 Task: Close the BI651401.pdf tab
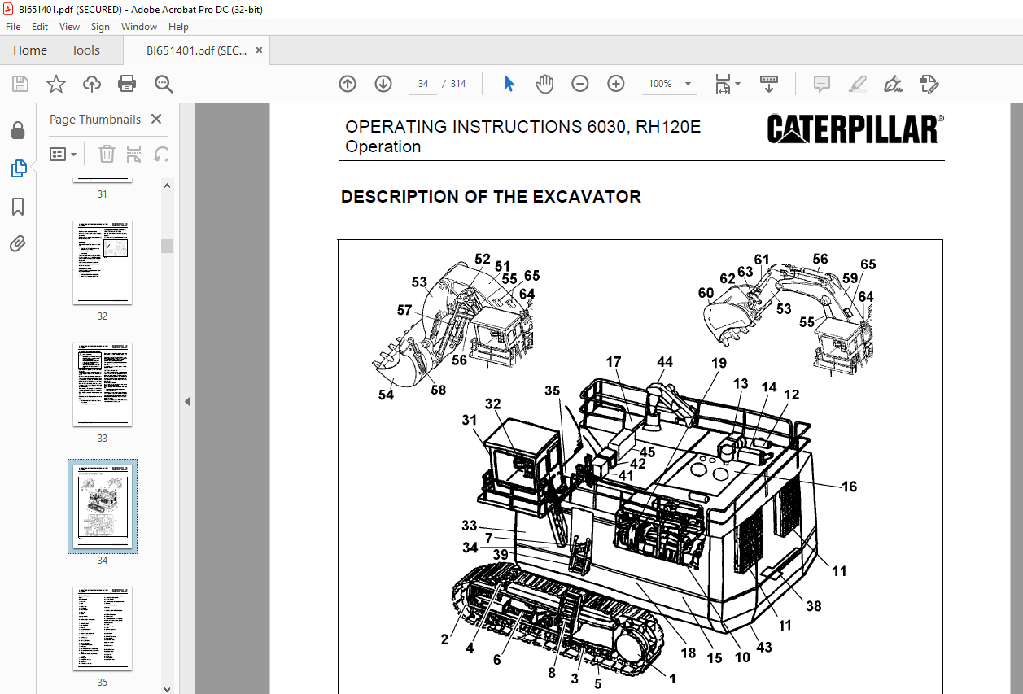point(260,50)
